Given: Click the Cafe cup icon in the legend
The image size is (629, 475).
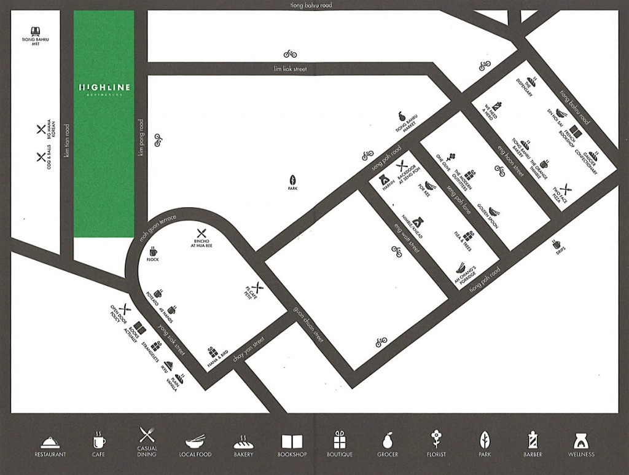Looking at the screenshot, I should pos(98,441).
